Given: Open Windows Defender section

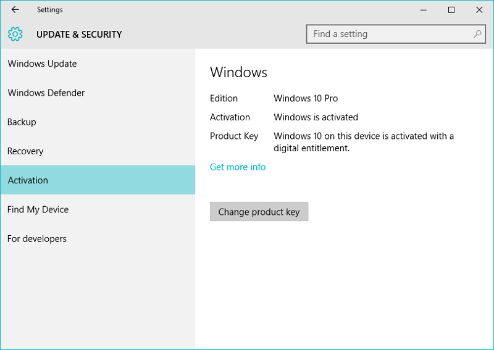Looking at the screenshot, I should (x=98, y=93).
